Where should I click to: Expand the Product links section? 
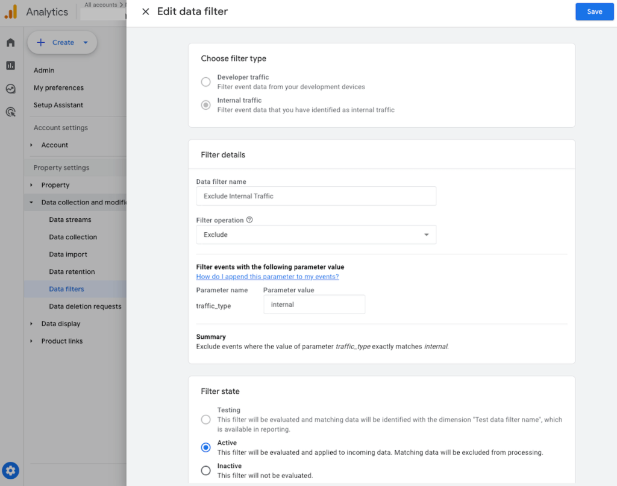(x=31, y=341)
